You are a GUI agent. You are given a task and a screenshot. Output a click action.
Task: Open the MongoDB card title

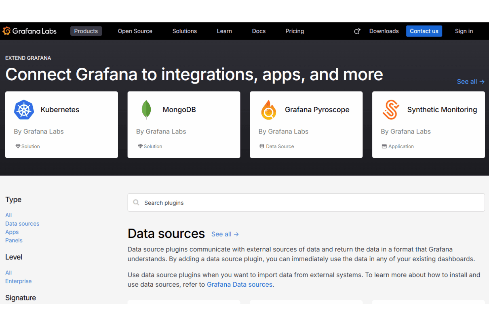click(179, 110)
